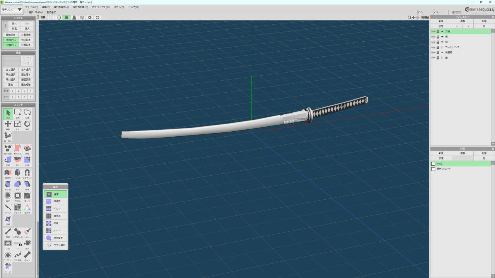Click the second material's color swatch
495x278 pixels.
[433, 169]
